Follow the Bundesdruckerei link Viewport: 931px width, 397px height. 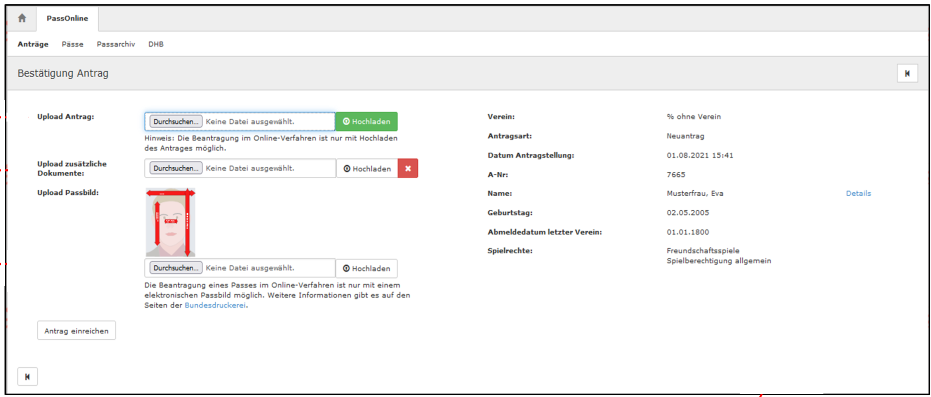pos(215,305)
